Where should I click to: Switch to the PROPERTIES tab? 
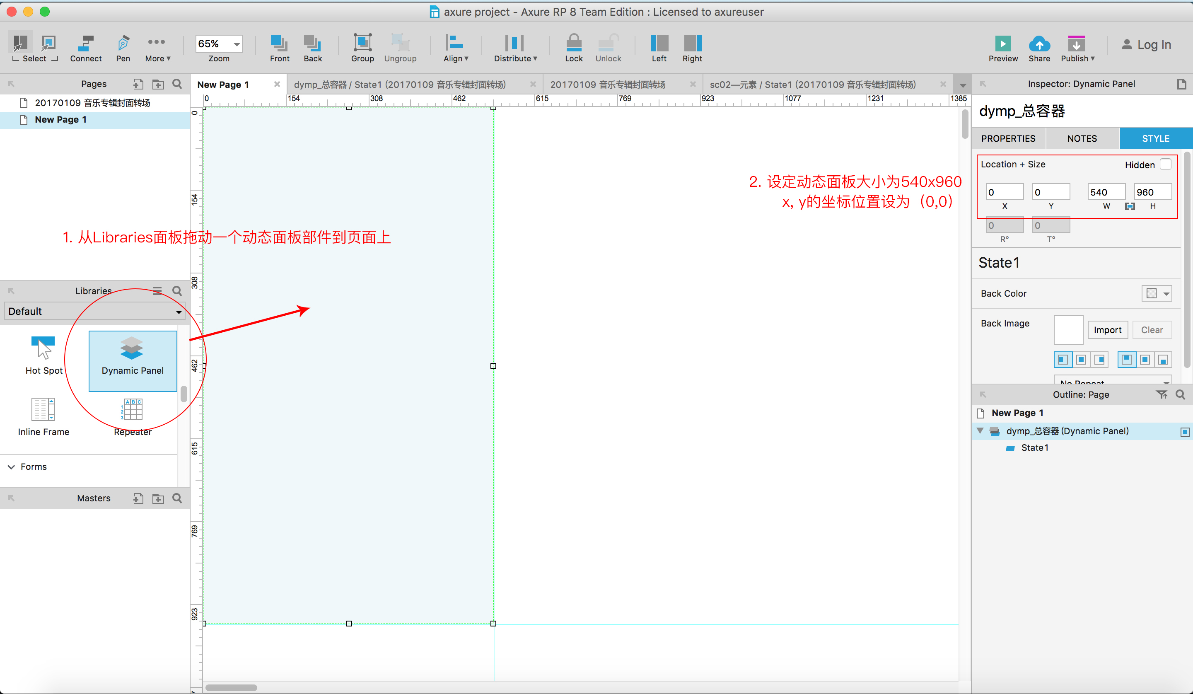tap(1008, 139)
